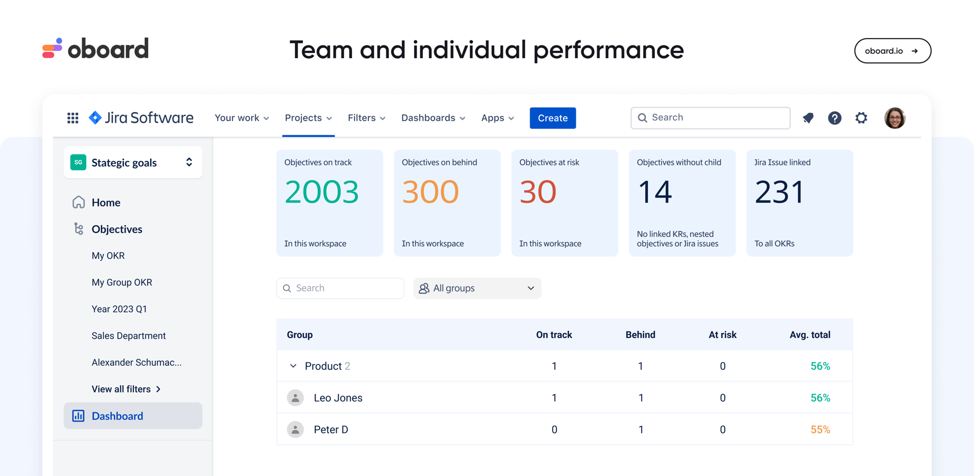Open your profile avatar picture
This screenshot has width=974, height=476.
coord(895,118)
